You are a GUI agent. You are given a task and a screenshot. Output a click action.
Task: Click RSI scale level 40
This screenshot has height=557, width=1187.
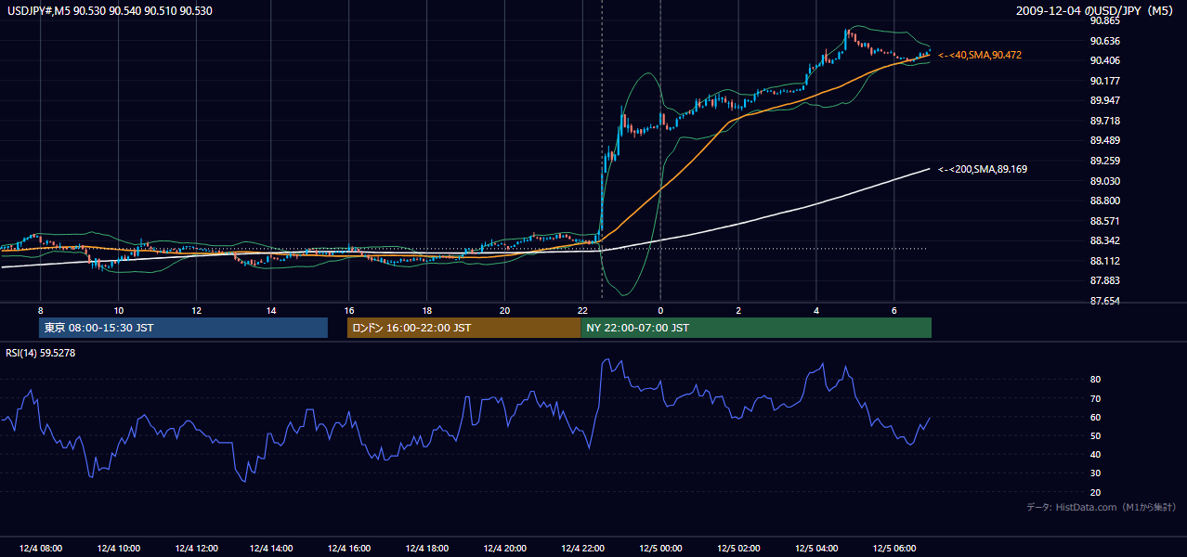[x=1096, y=454]
